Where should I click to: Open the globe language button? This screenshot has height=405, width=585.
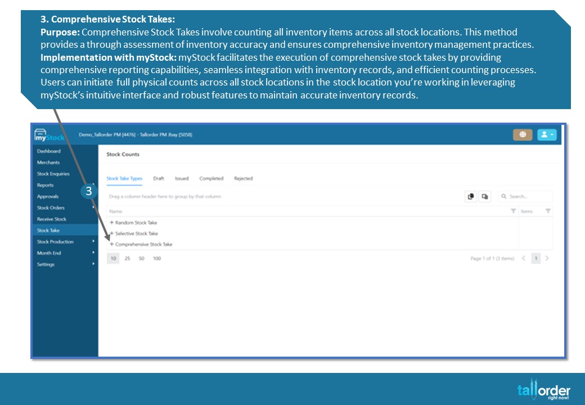pos(523,134)
